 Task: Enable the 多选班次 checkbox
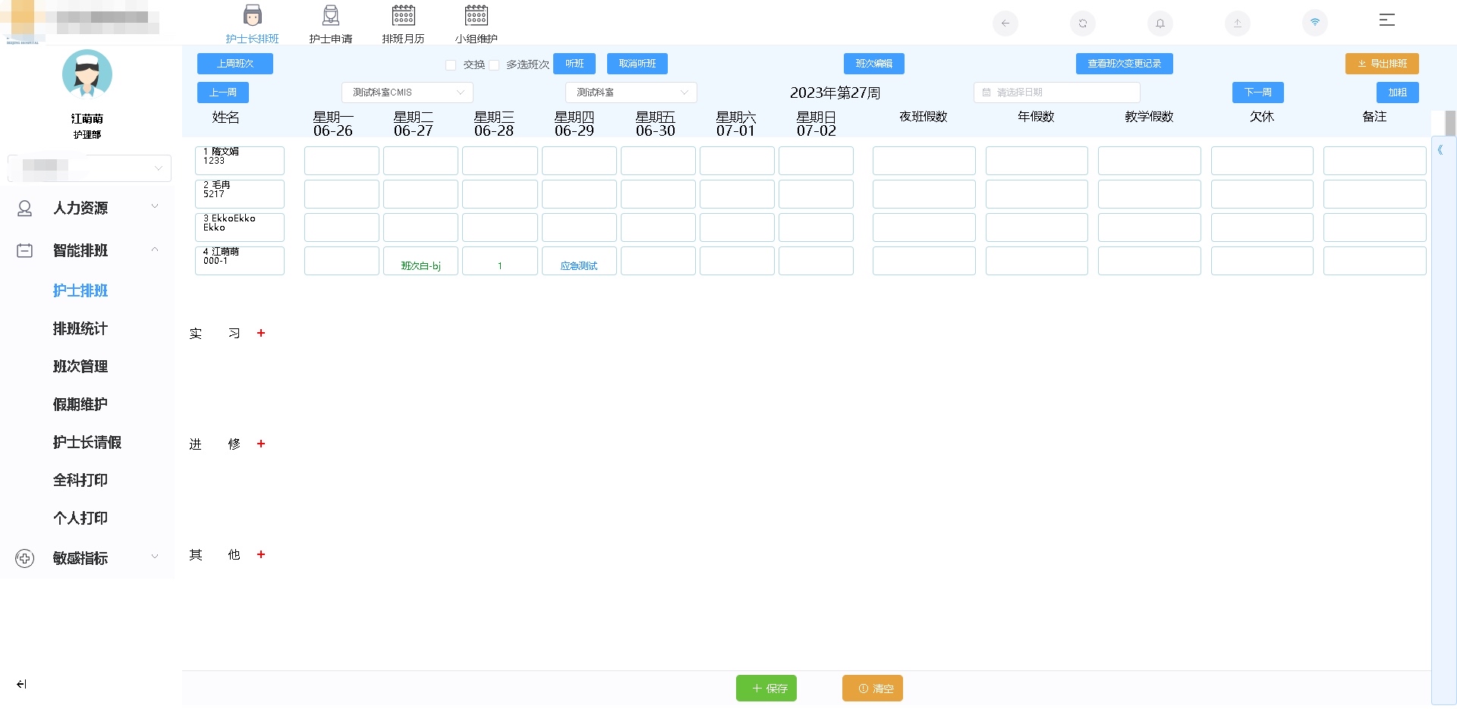click(x=494, y=65)
